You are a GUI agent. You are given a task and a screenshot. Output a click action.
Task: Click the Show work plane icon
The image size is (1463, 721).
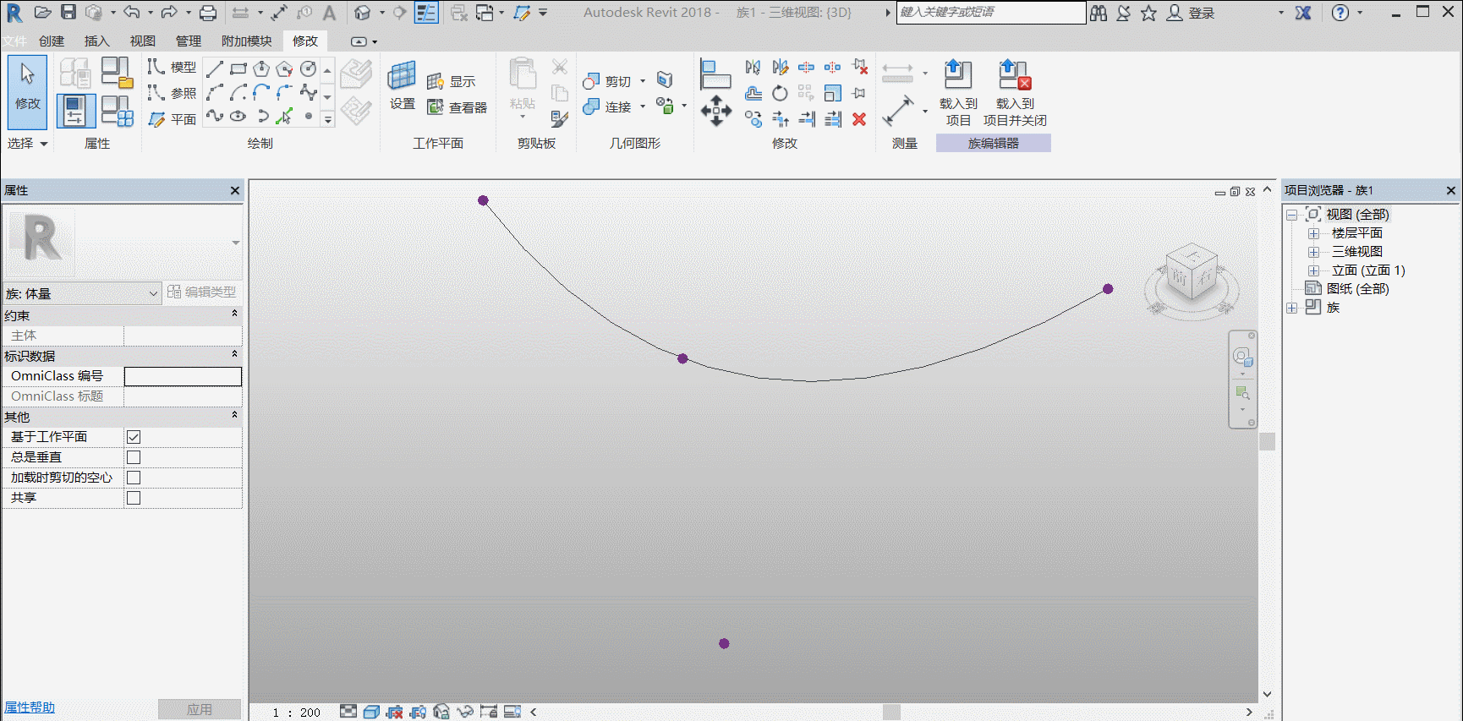[452, 82]
